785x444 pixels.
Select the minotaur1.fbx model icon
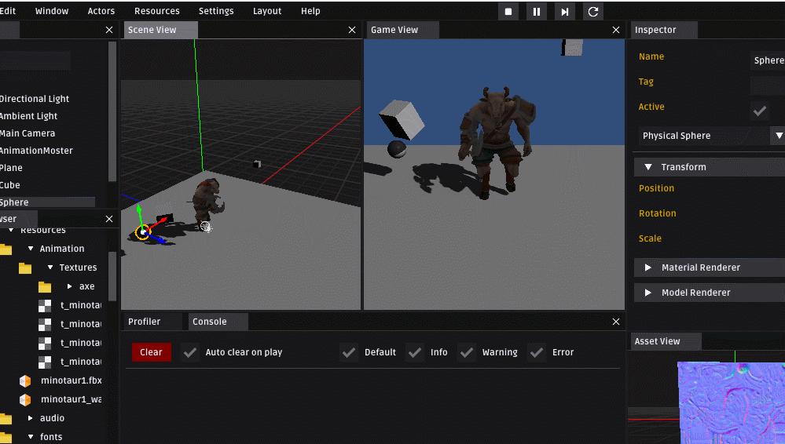(x=25, y=381)
